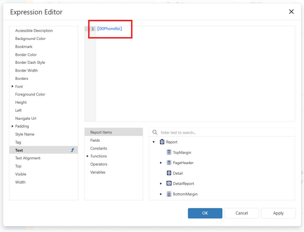
Task: Expand the PageHeader tree node
Action: pos(161,163)
